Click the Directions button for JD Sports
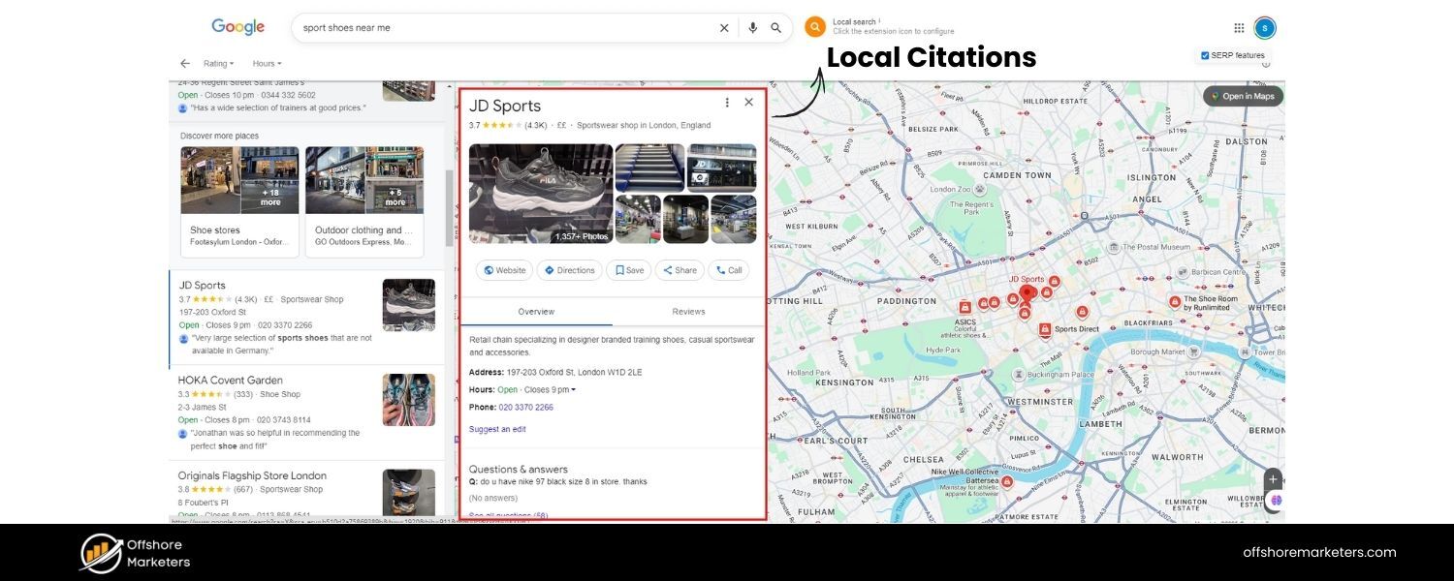The height and width of the screenshot is (581, 1454). tap(569, 270)
